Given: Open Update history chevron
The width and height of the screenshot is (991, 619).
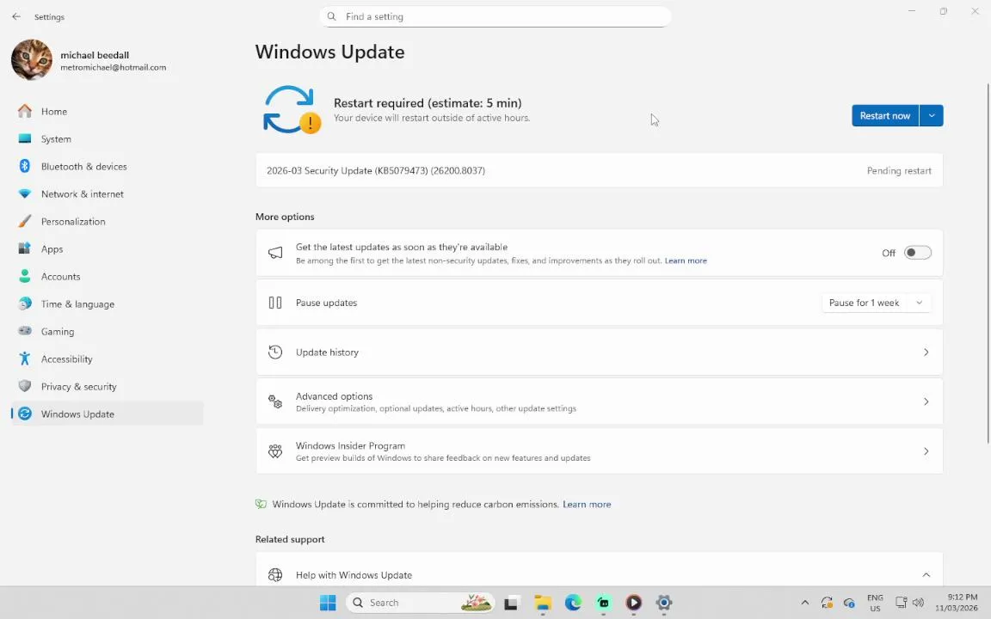Looking at the screenshot, I should (x=926, y=352).
